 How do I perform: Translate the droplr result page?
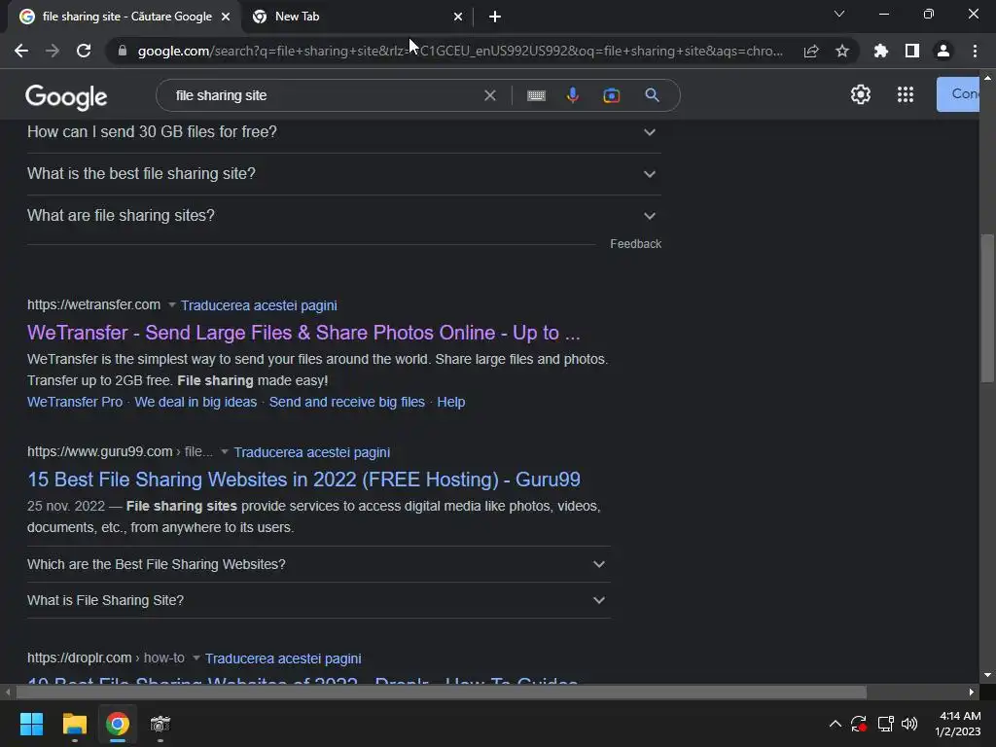[x=283, y=658]
